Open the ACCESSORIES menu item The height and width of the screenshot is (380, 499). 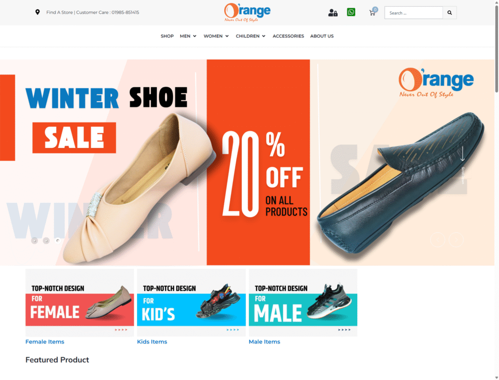tap(288, 36)
